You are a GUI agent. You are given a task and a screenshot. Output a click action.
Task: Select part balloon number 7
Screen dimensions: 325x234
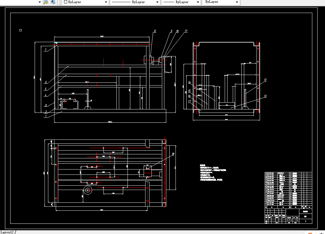[x=46, y=50]
